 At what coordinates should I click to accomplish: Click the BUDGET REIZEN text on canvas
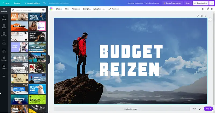(131, 60)
